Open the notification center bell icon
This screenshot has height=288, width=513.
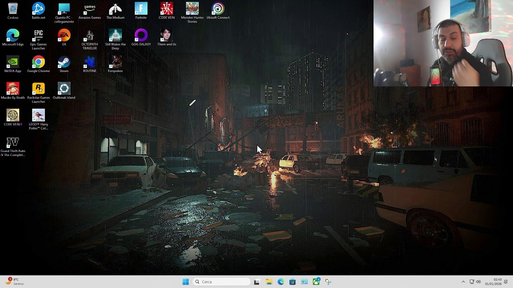[506, 282]
